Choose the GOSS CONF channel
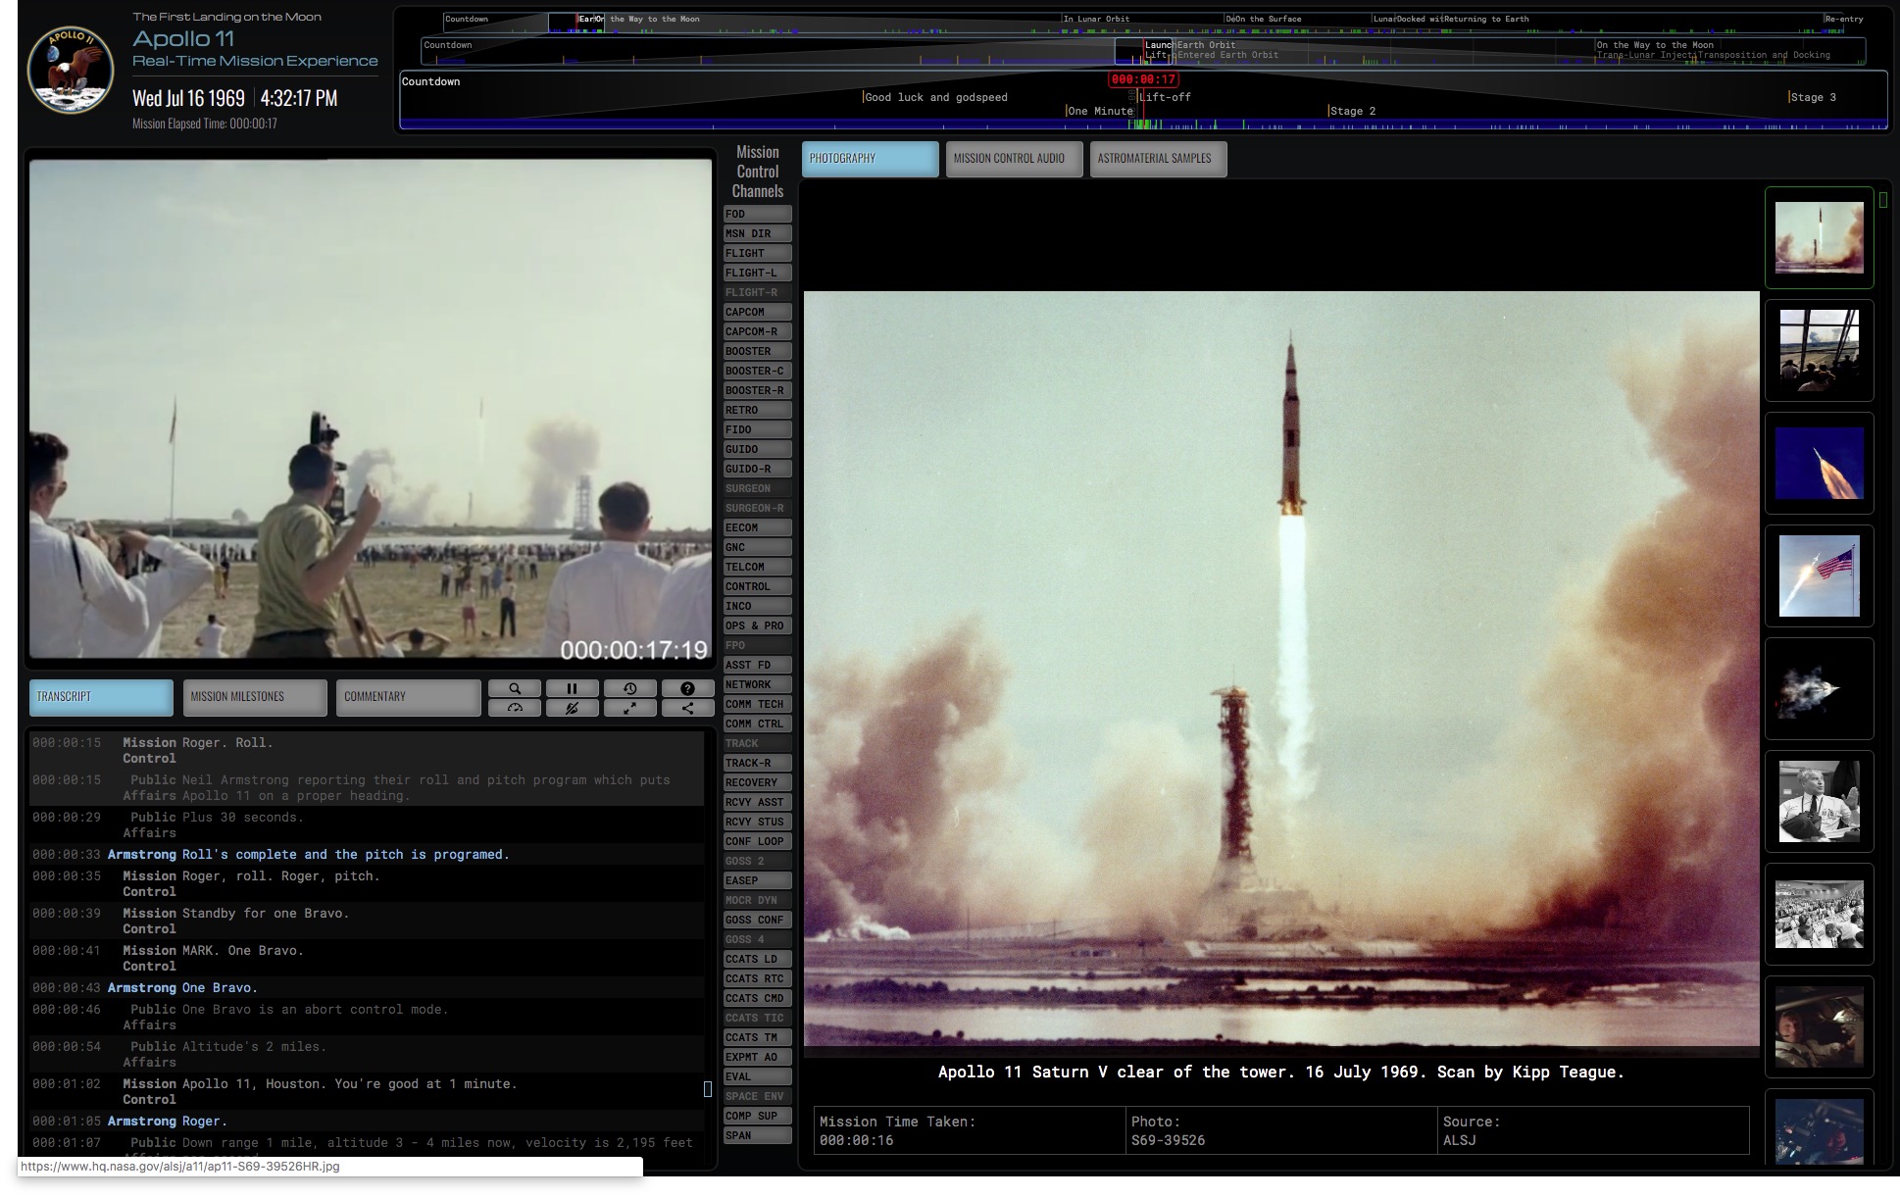This screenshot has width=1900, height=1198. tap(757, 920)
